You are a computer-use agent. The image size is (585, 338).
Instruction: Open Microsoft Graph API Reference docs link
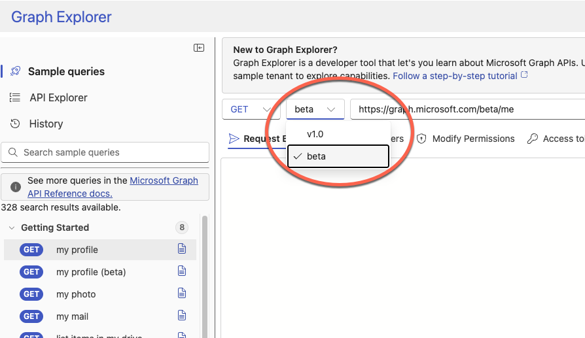click(164, 181)
